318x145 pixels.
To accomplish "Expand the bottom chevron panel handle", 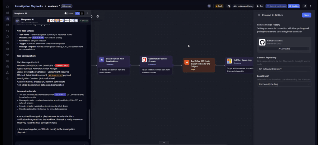I will click(x=164, y=143).
